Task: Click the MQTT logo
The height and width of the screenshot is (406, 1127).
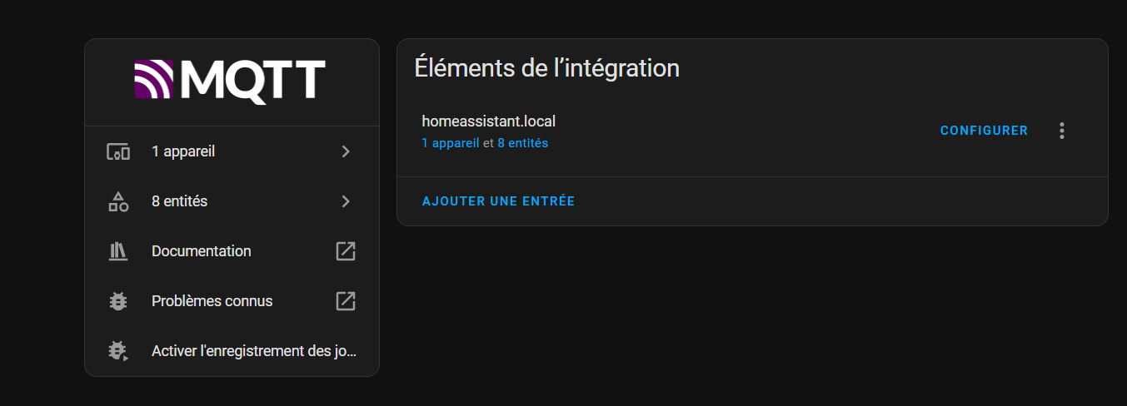Action: click(230, 82)
